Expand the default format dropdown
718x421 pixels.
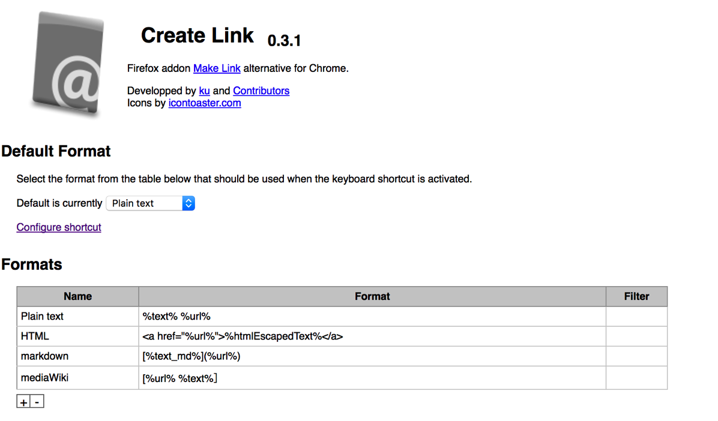click(151, 203)
